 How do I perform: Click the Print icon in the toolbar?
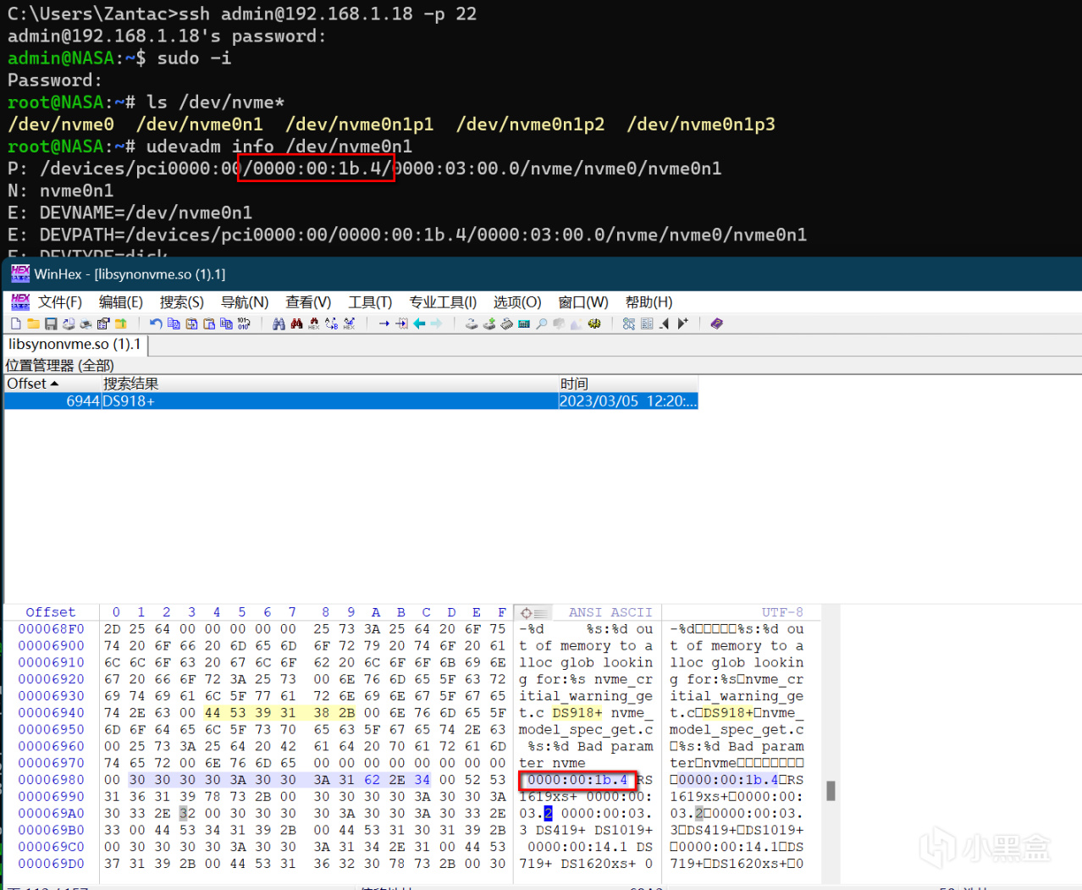click(86, 323)
